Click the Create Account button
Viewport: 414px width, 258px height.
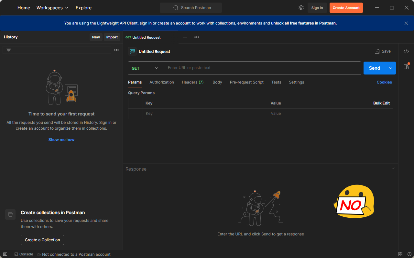(346, 8)
